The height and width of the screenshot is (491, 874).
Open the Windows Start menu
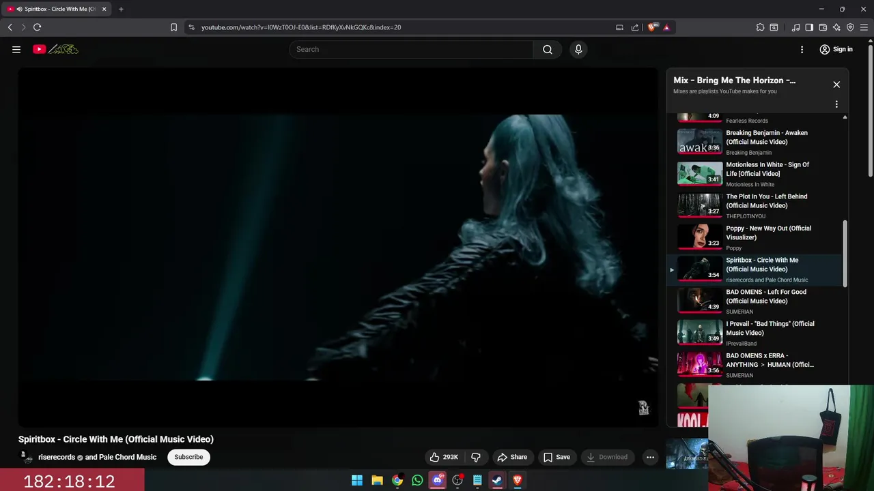357,480
